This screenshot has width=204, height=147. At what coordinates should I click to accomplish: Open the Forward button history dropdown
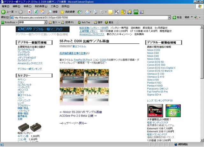point(25,12)
